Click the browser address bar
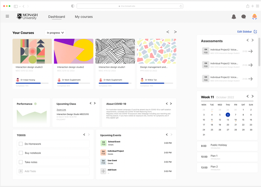The image size is (261, 187). (130, 6)
